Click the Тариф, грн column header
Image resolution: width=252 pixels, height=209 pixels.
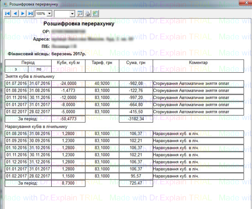[102, 63]
